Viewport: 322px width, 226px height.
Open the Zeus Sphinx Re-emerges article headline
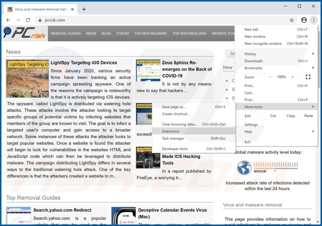187,69
